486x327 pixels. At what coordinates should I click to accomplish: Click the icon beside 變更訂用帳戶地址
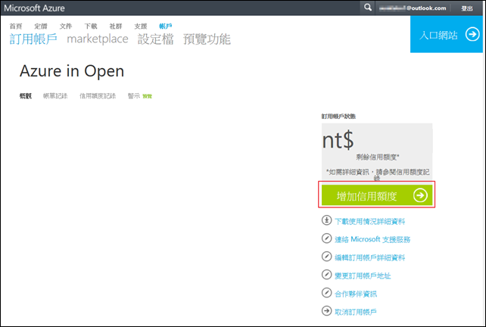(x=325, y=276)
